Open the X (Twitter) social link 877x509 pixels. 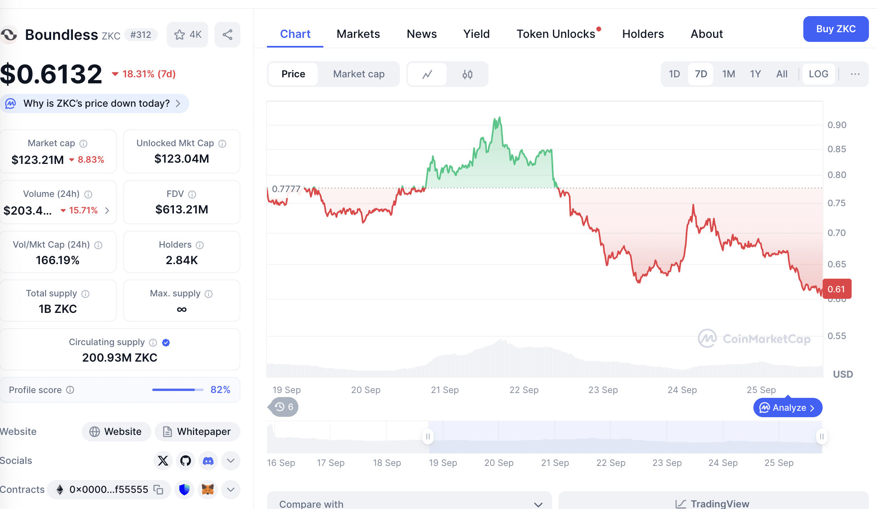pos(163,461)
